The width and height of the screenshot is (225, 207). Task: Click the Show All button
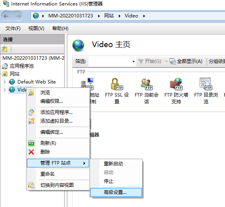(186, 61)
